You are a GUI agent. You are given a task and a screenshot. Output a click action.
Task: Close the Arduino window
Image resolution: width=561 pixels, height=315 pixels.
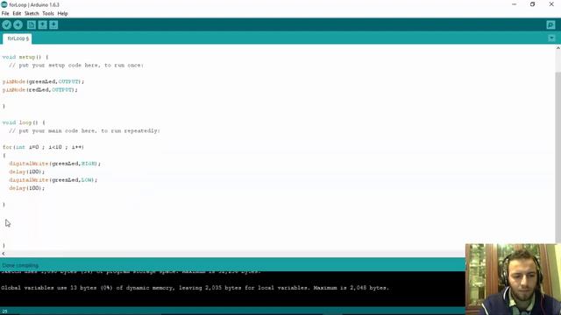point(551,4)
